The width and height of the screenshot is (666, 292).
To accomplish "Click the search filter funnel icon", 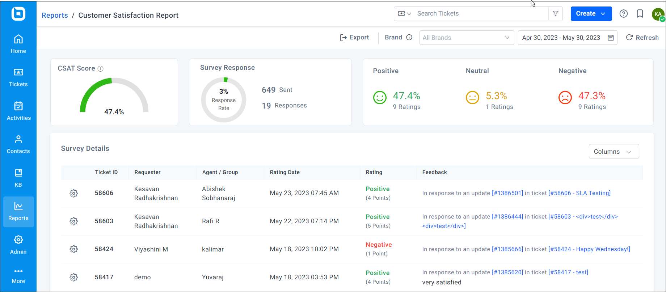I will [555, 13].
